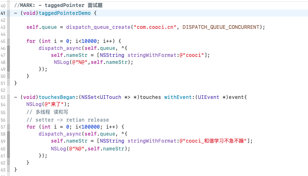Click DISPATCH_QUEUE_CONCURRENT constant
This screenshot has height=176, width=308.
tap(221, 27)
